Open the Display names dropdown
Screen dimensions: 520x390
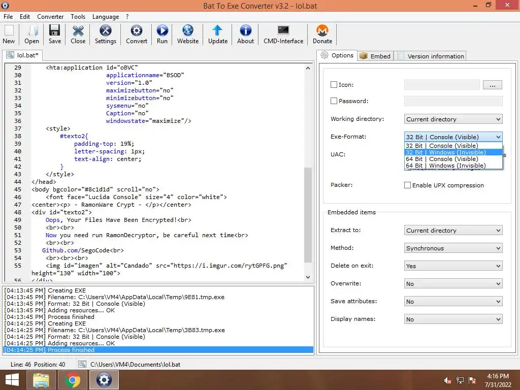[453, 319]
